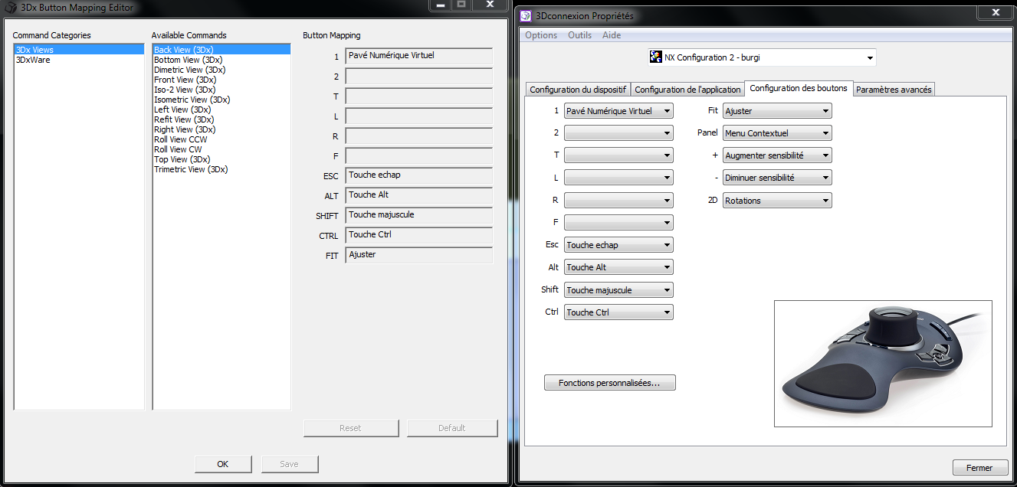1017x487 pixels.
Task: Open the L button assignment dropdown
Action: tap(618, 178)
